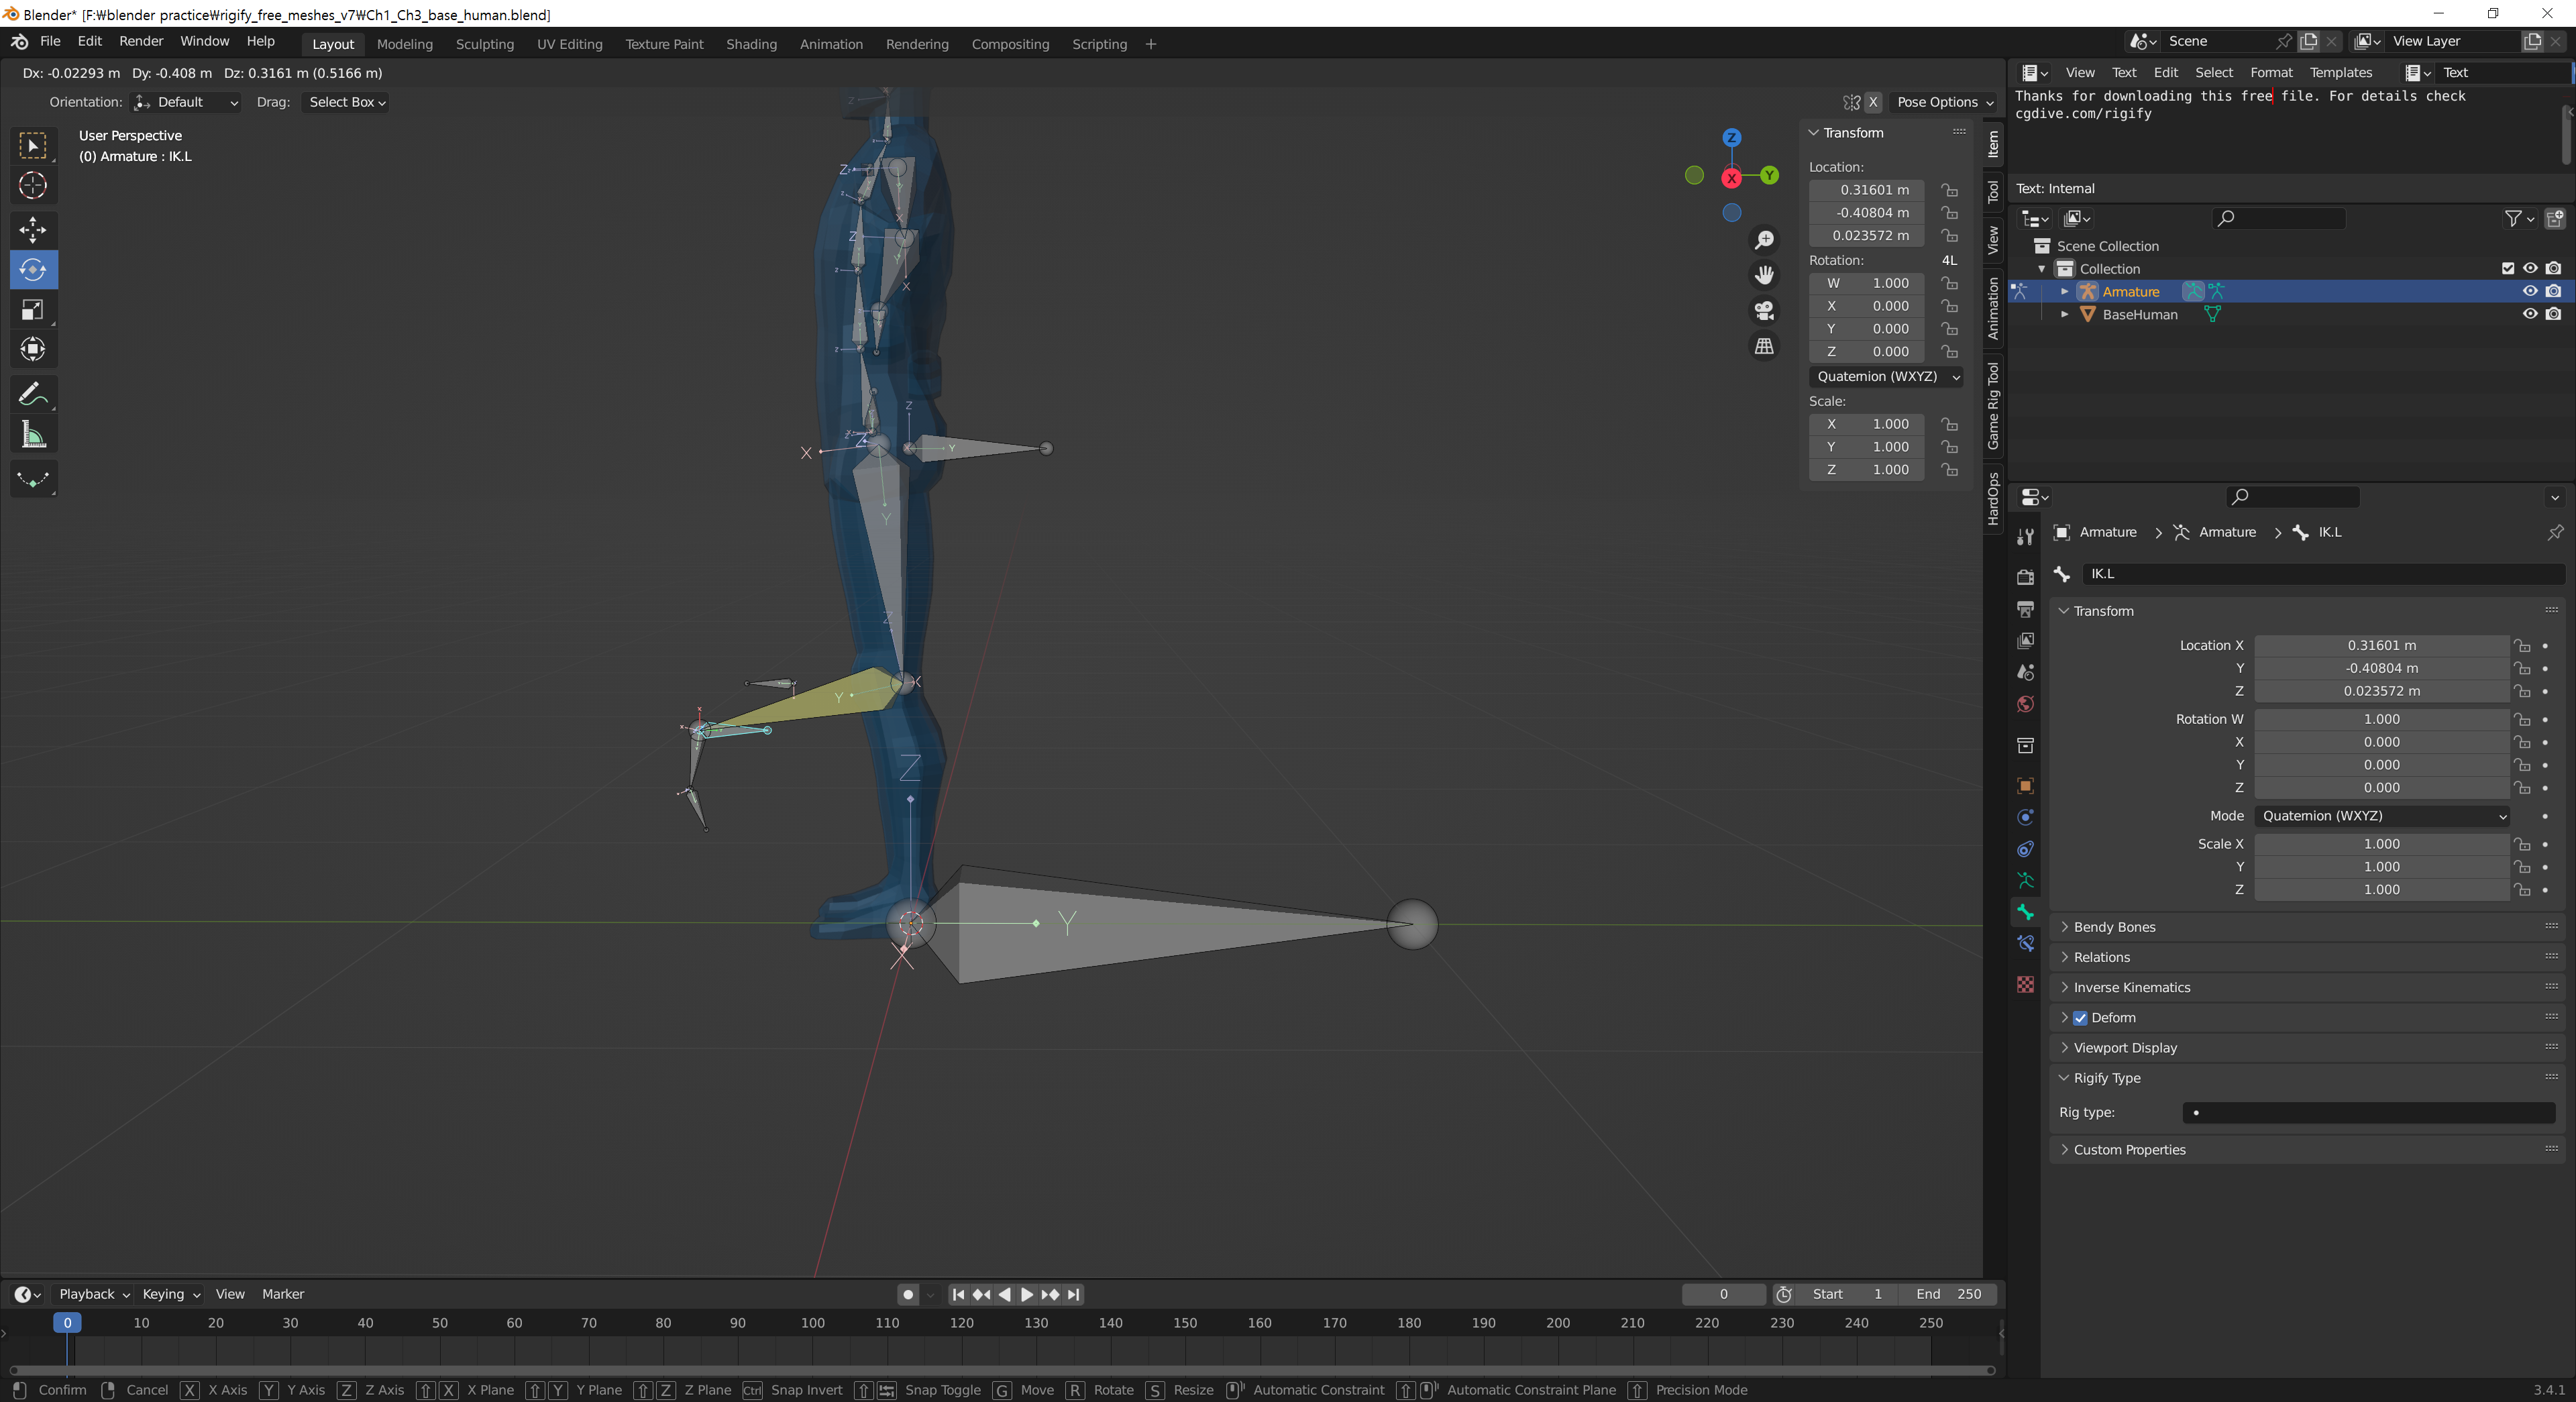
Task: Toggle Collection exclude checkbox
Action: click(x=2507, y=268)
